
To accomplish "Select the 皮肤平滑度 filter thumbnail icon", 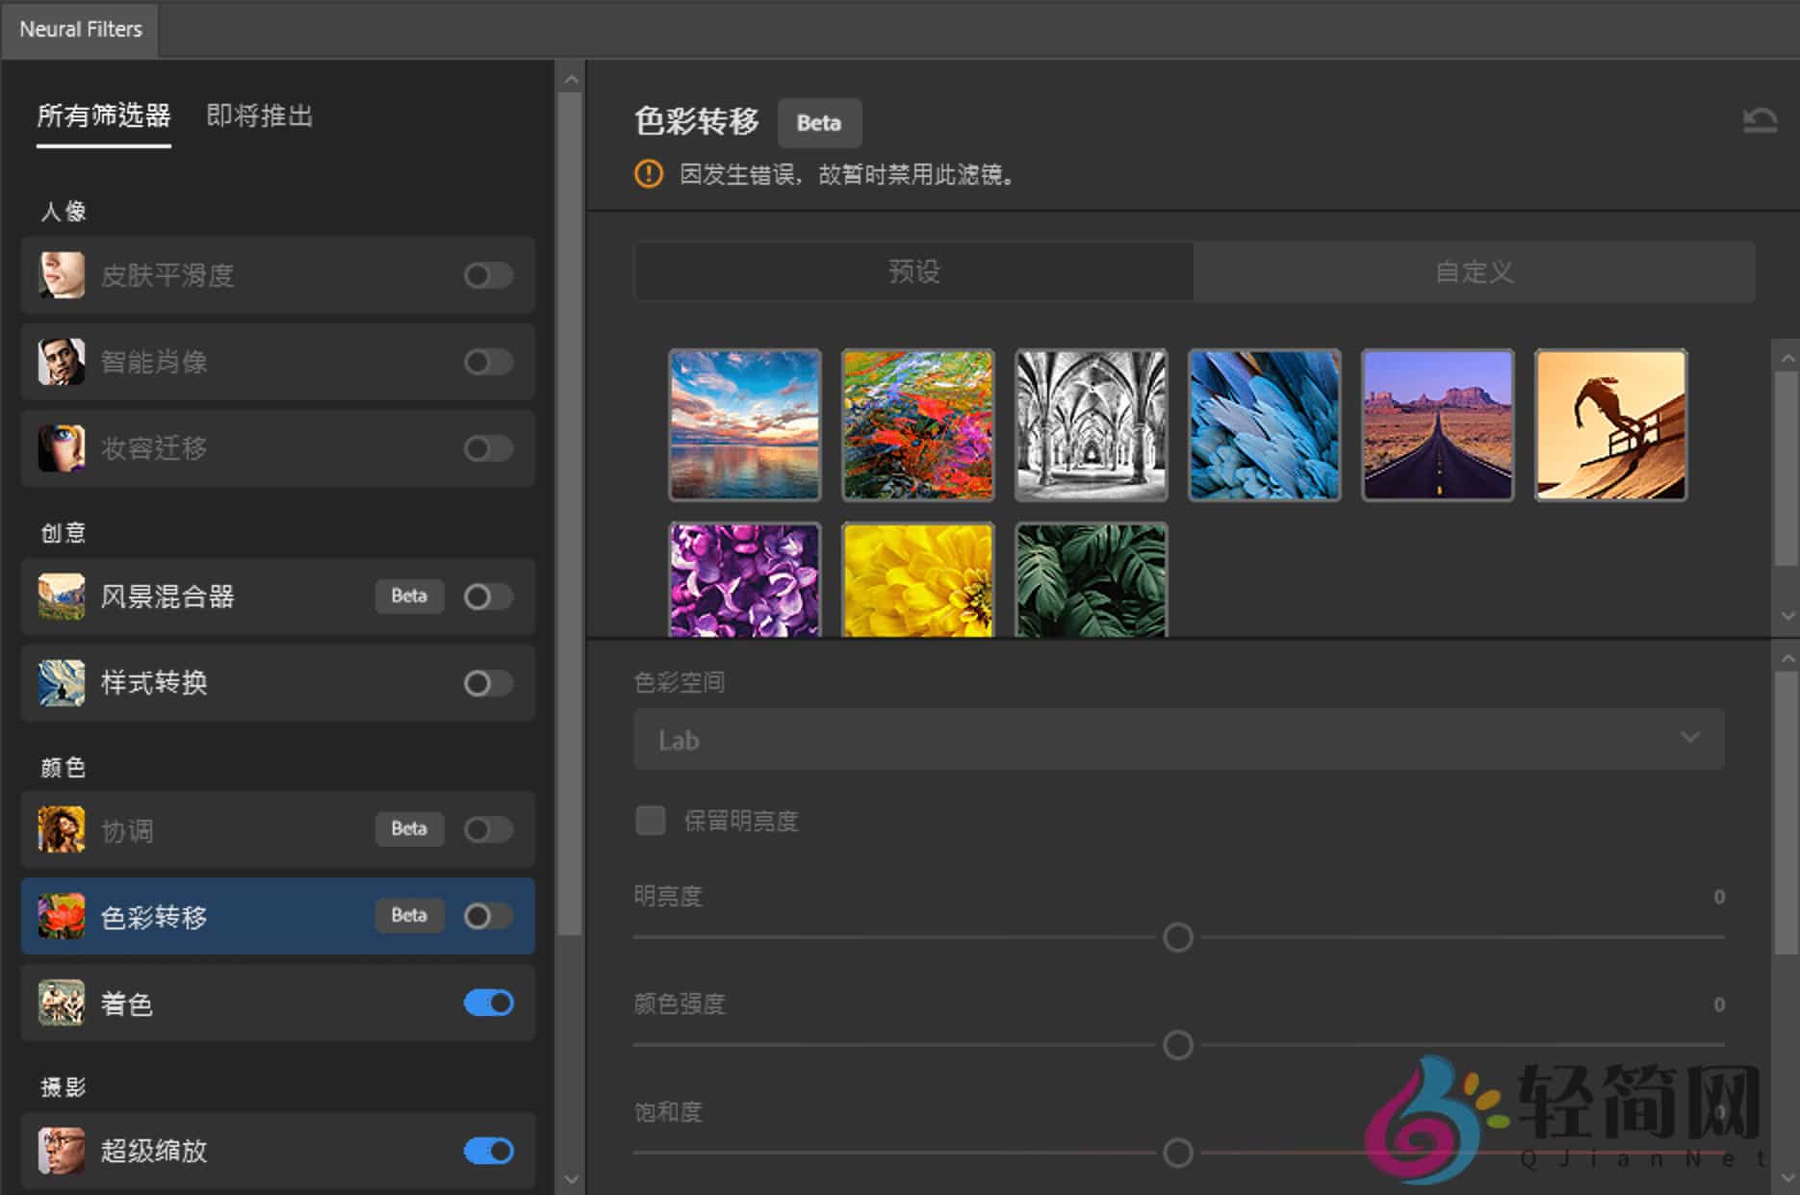I will click(x=60, y=275).
